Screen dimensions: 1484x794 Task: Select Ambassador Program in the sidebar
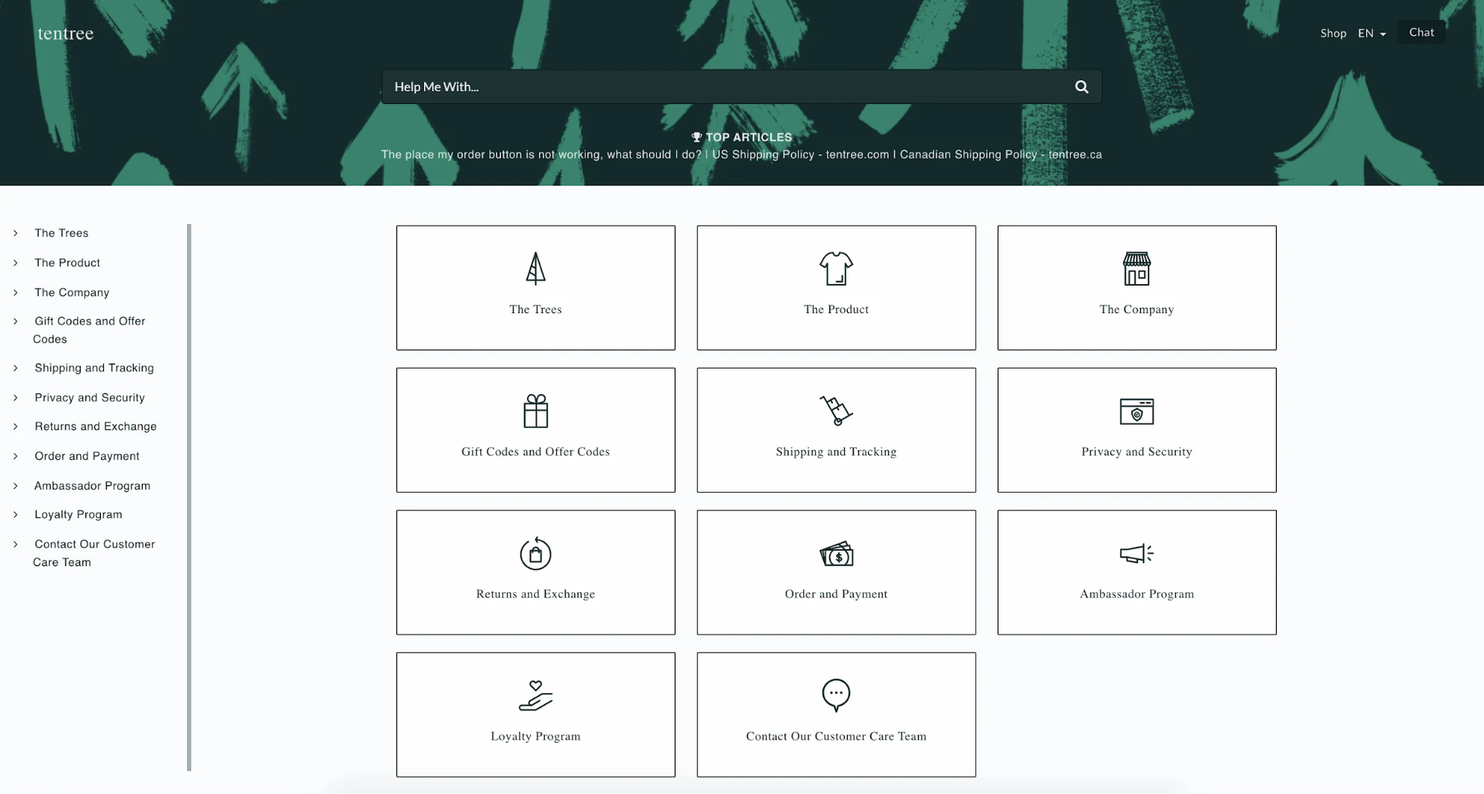pyautogui.click(x=92, y=486)
